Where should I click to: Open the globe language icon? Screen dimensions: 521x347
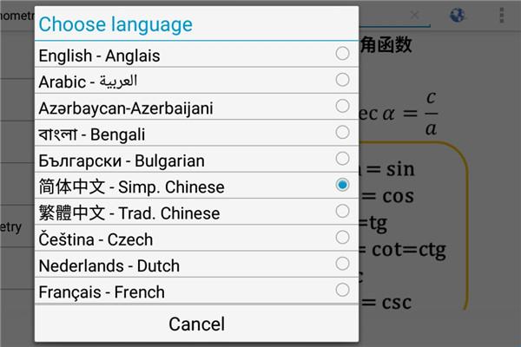[x=458, y=15]
